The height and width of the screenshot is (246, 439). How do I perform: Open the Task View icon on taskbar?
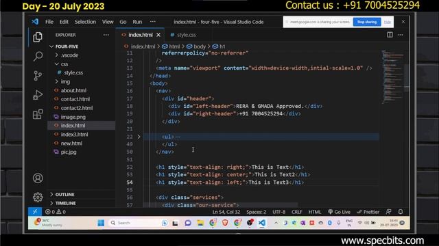176,223
